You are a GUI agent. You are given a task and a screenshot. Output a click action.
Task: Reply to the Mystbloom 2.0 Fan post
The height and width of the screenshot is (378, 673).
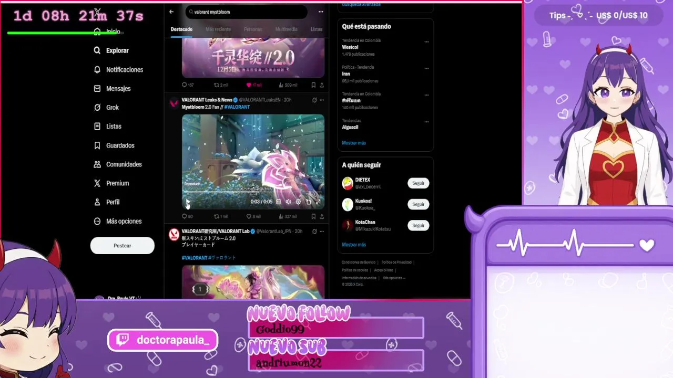pyautogui.click(x=187, y=216)
